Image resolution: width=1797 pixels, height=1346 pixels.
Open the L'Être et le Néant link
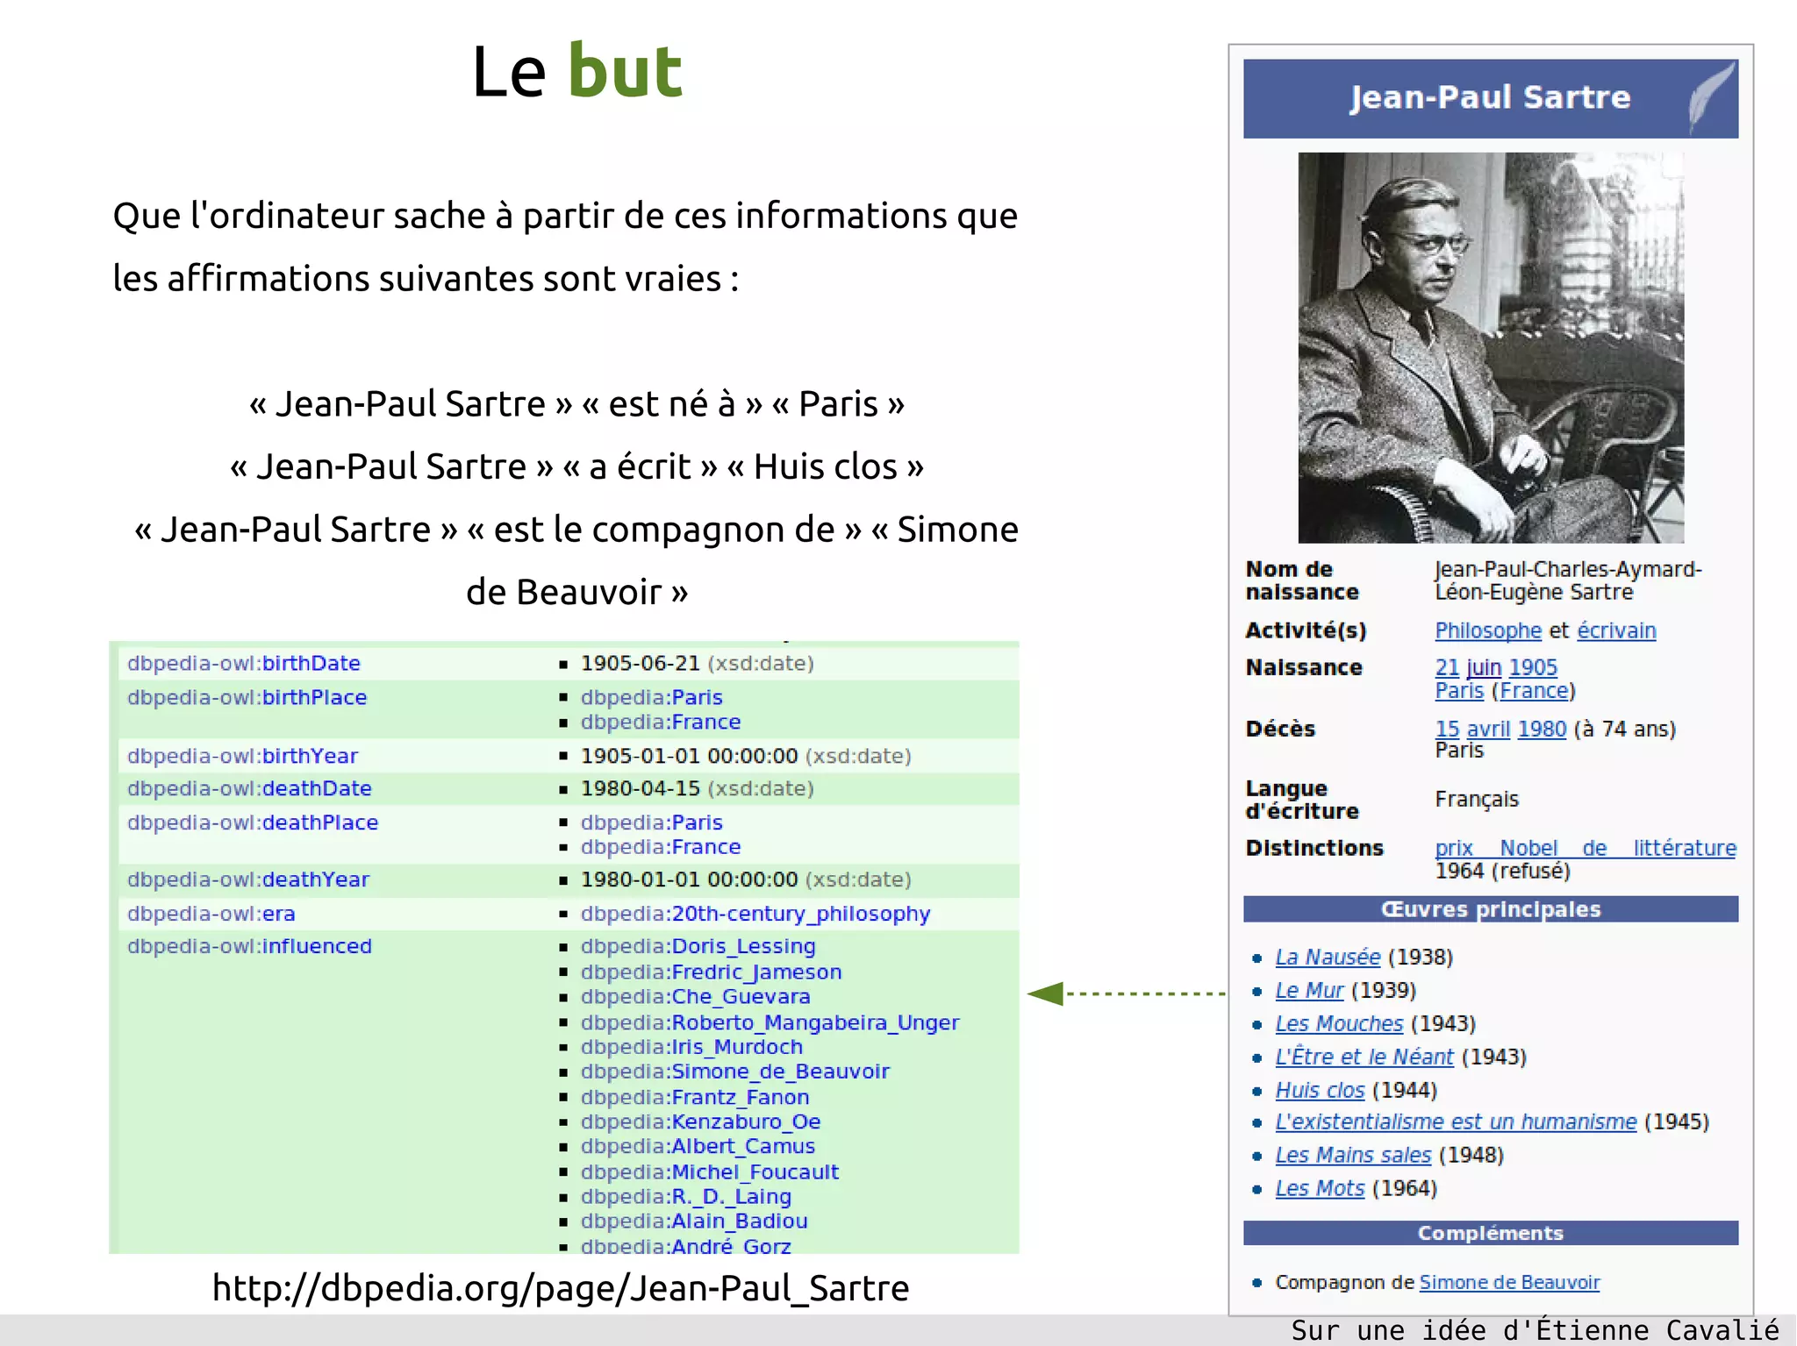1364,1057
